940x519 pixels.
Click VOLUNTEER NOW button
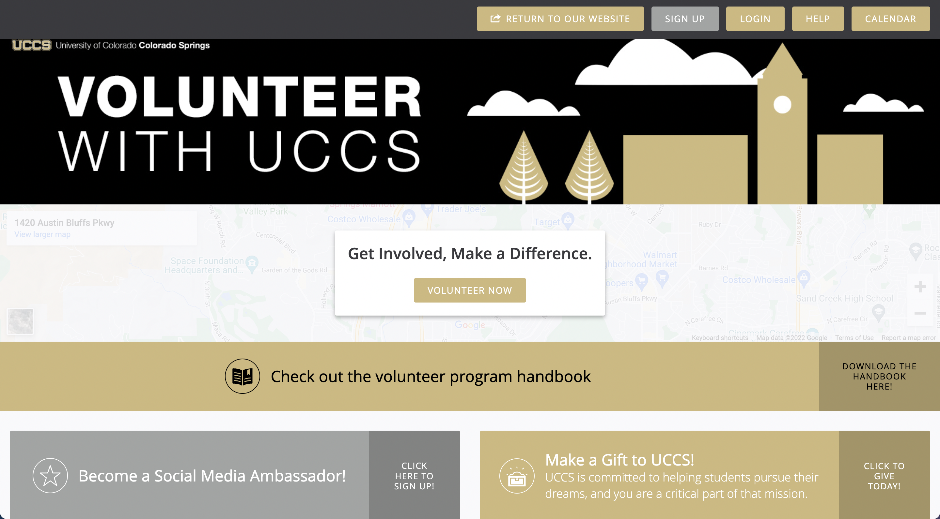click(469, 290)
